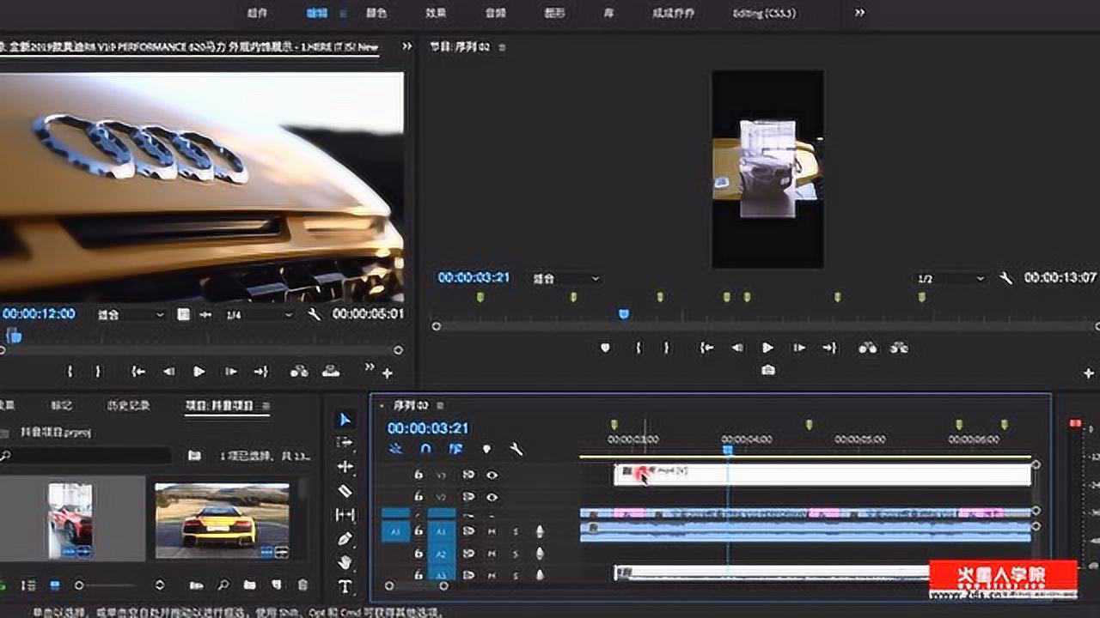Click the Razor tool in the tools panel
This screenshot has height=618, width=1100.
[345, 489]
